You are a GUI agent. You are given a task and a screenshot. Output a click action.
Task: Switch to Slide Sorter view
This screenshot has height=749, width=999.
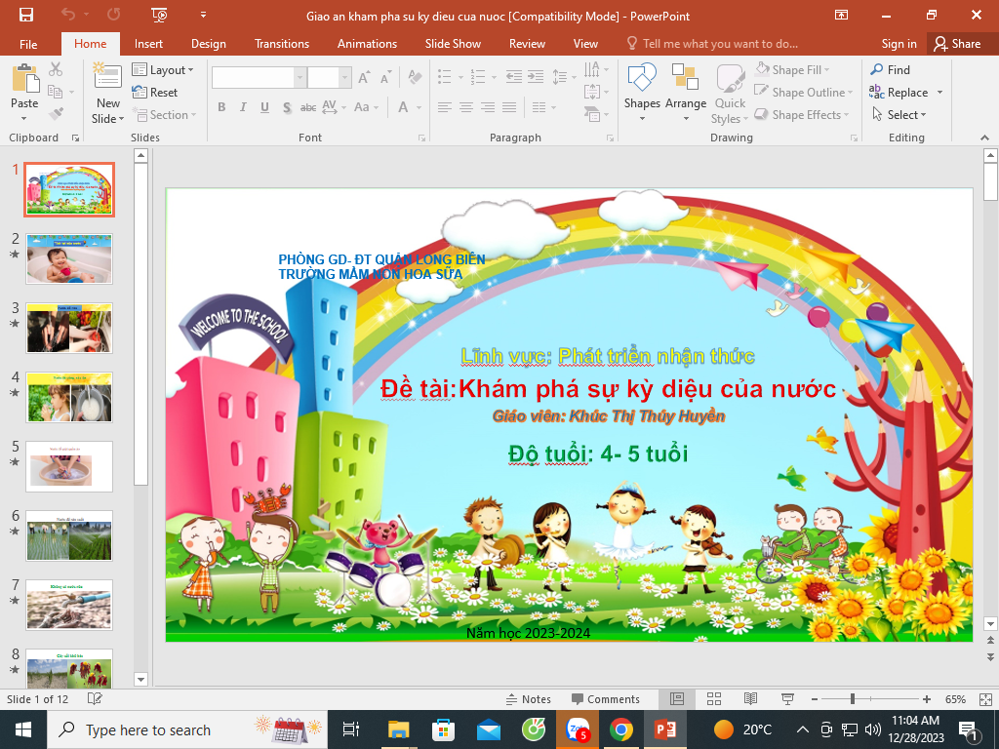(714, 699)
